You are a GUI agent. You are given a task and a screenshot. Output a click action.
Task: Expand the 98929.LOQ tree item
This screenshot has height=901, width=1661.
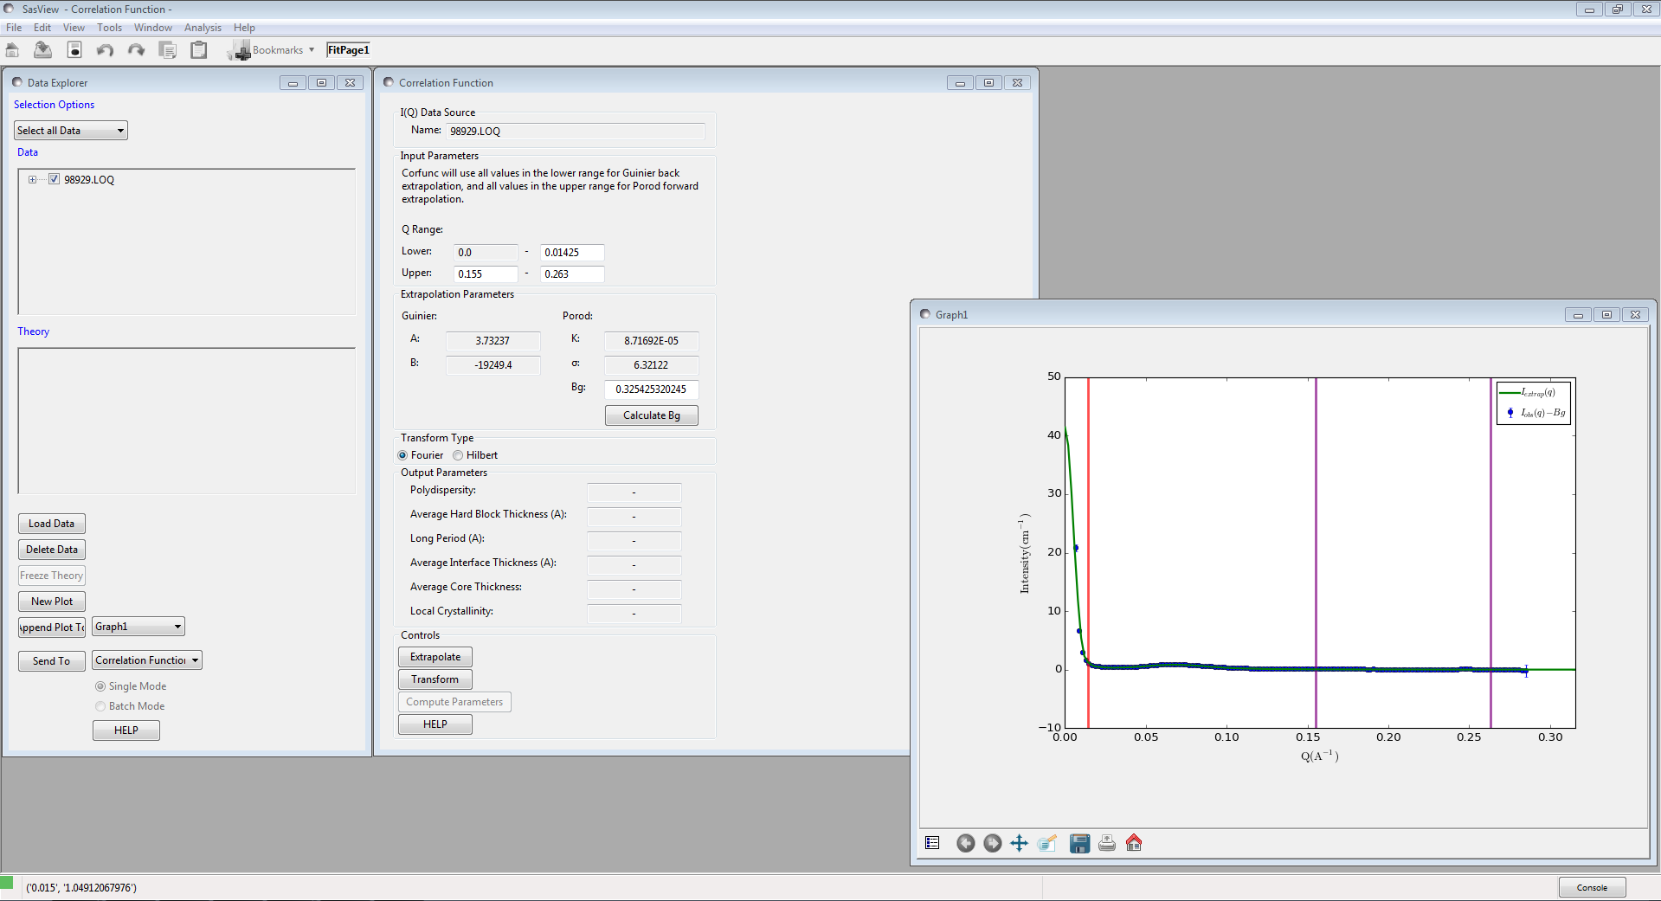(x=31, y=179)
